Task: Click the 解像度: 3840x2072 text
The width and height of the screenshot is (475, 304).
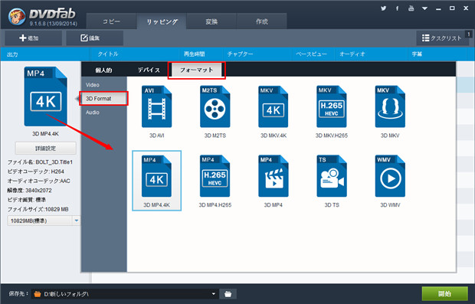Action: tap(29, 191)
